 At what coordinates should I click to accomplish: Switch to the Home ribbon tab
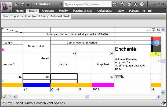pyautogui.click(x=20, y=11)
